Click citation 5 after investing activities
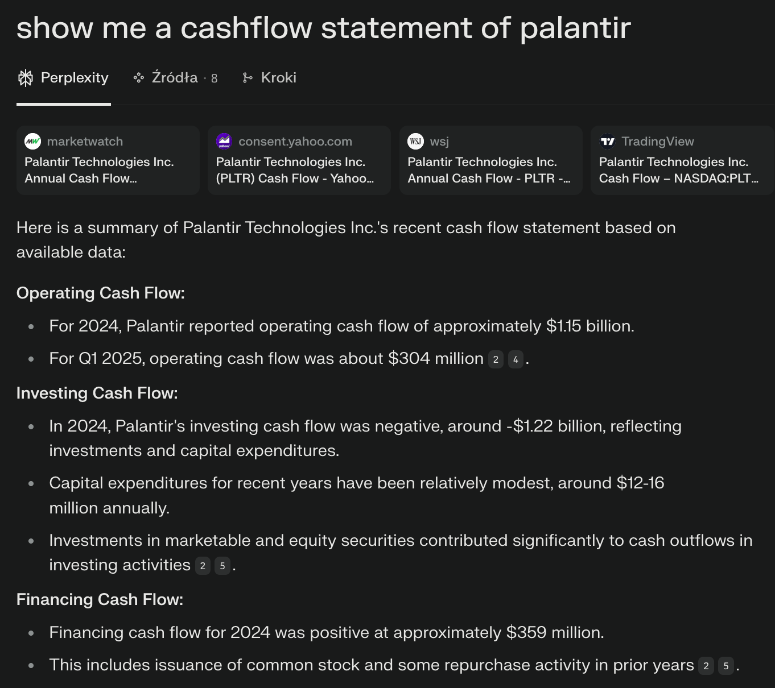The height and width of the screenshot is (688, 775). pos(222,566)
